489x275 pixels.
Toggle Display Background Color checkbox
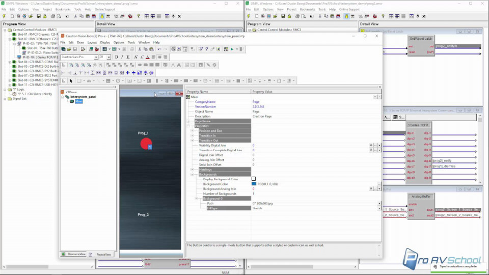pyautogui.click(x=254, y=179)
